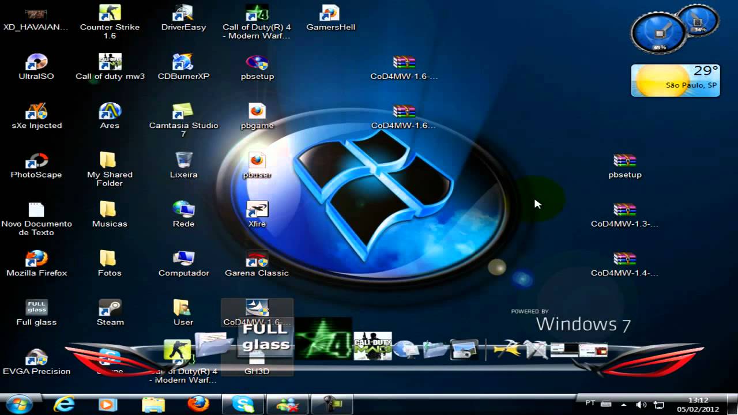Click Call of Duty MW3 dock icon
This screenshot has height=415, width=738.
[372, 346]
